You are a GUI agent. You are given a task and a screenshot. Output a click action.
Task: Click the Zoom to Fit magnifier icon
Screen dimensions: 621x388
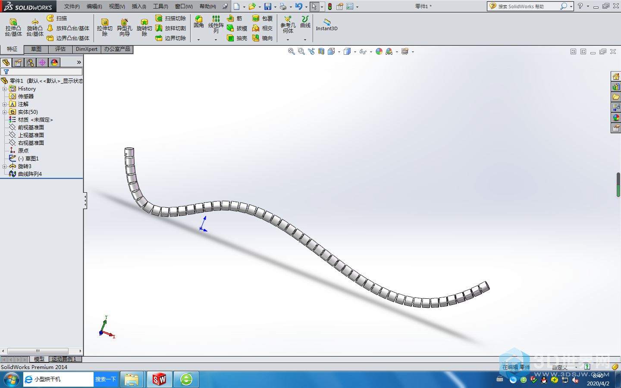pos(292,51)
